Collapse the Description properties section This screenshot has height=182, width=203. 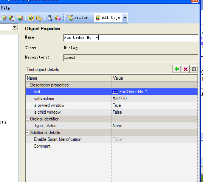coord(27,85)
